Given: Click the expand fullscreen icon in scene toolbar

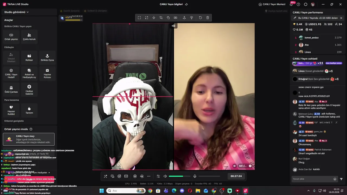Looking at the screenshot, I should [147, 18].
